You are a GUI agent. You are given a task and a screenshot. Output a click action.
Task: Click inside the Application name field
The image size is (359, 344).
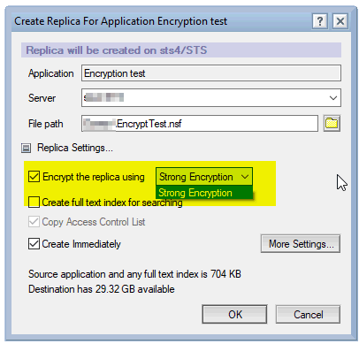(x=211, y=73)
